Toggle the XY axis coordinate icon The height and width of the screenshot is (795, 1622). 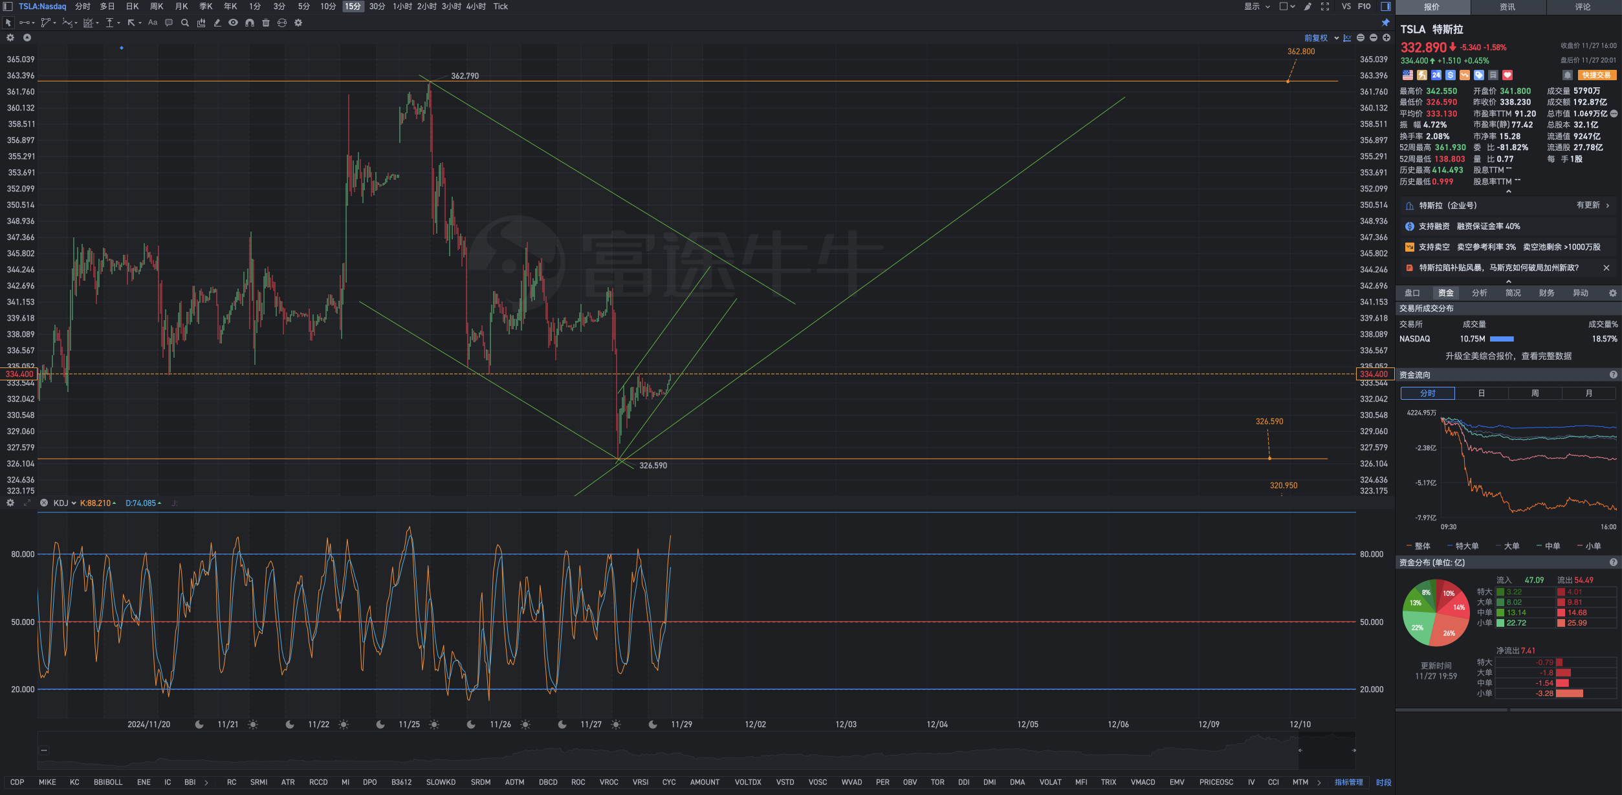1347,38
